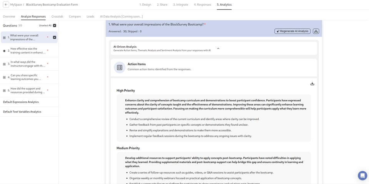This screenshot has width=369, height=184.
Task: Click the Action Items list icon
Action: coord(120,68)
